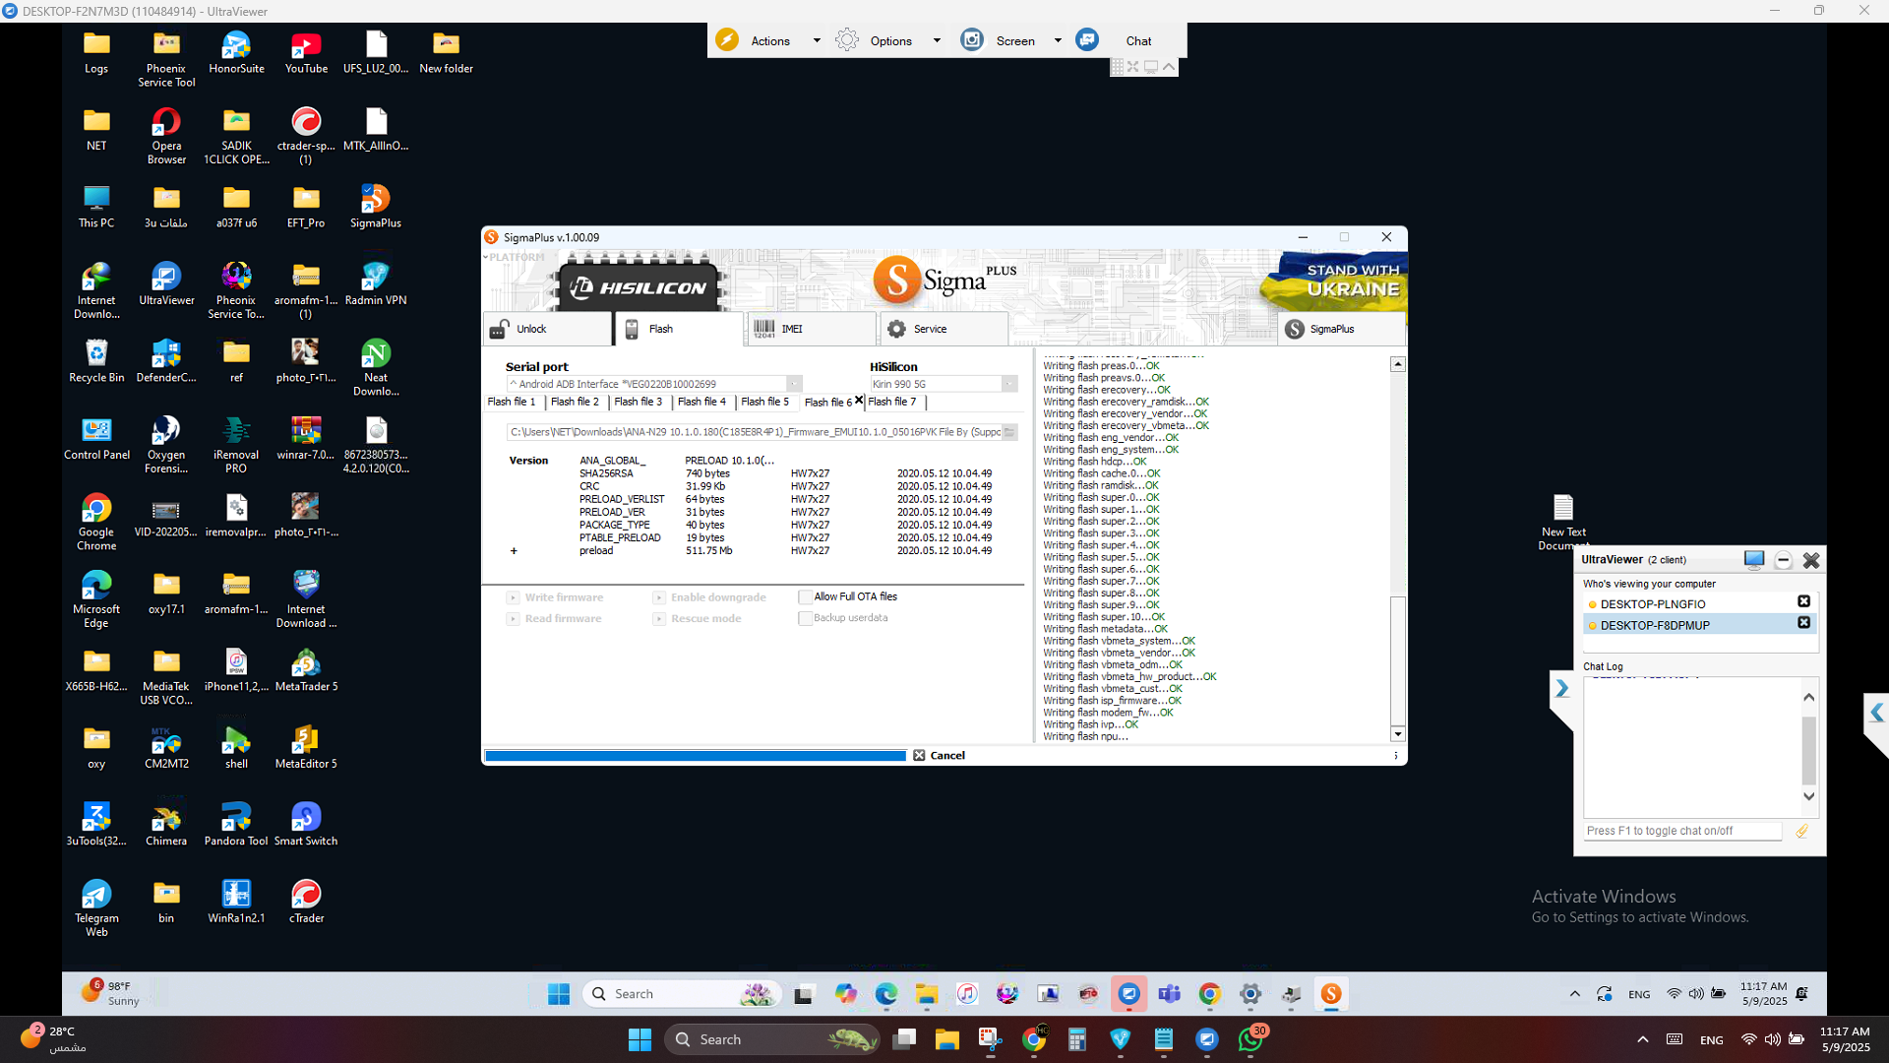
Task: Open the Radmin VPN desktop icon
Action: click(x=375, y=283)
